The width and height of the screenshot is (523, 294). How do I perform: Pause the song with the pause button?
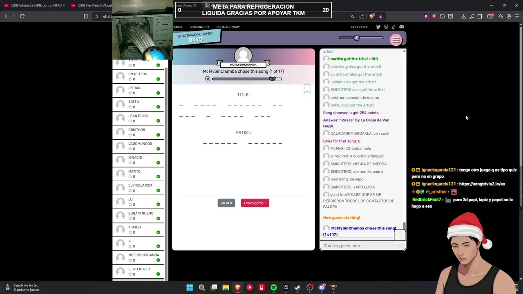(208, 79)
